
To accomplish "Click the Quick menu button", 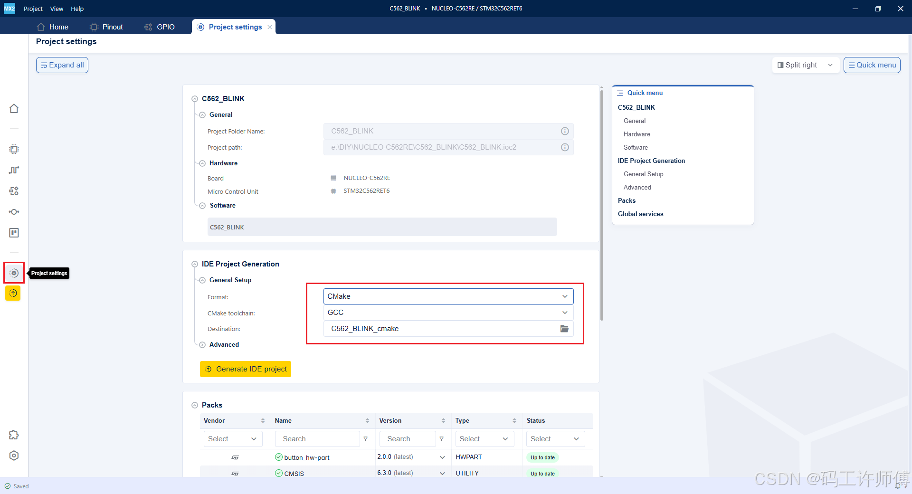I will tap(872, 65).
